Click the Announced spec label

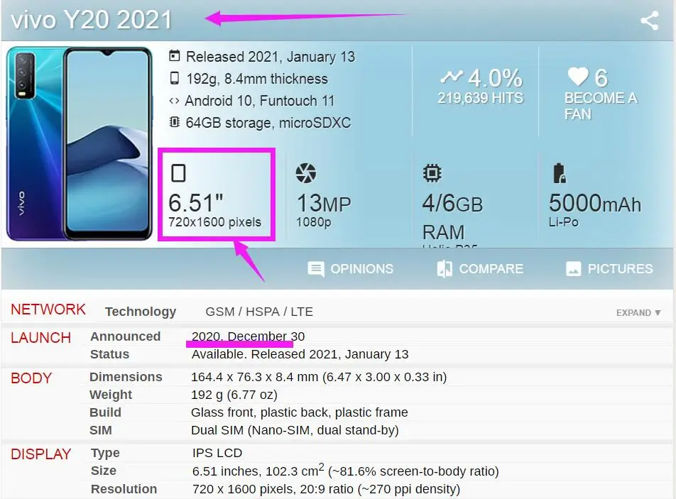point(126,336)
